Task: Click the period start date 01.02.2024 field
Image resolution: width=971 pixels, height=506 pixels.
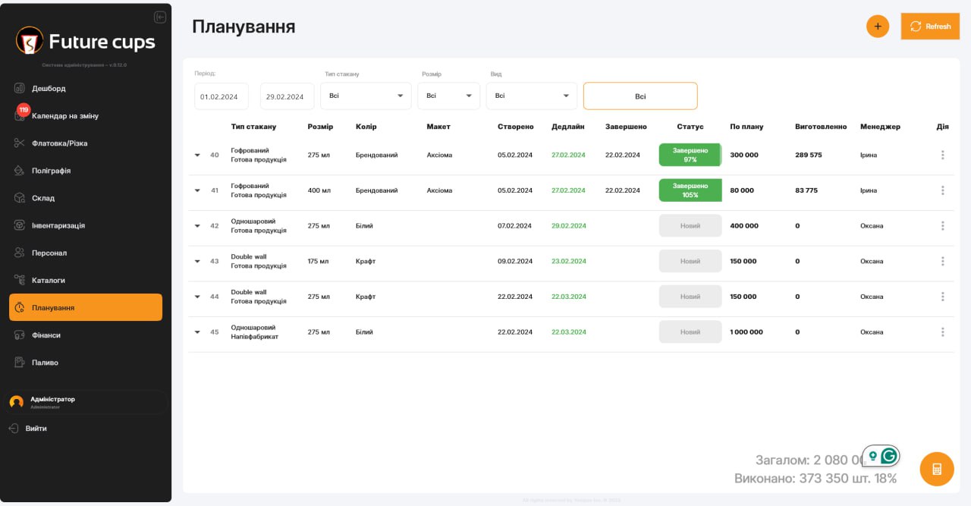Action: click(x=222, y=96)
